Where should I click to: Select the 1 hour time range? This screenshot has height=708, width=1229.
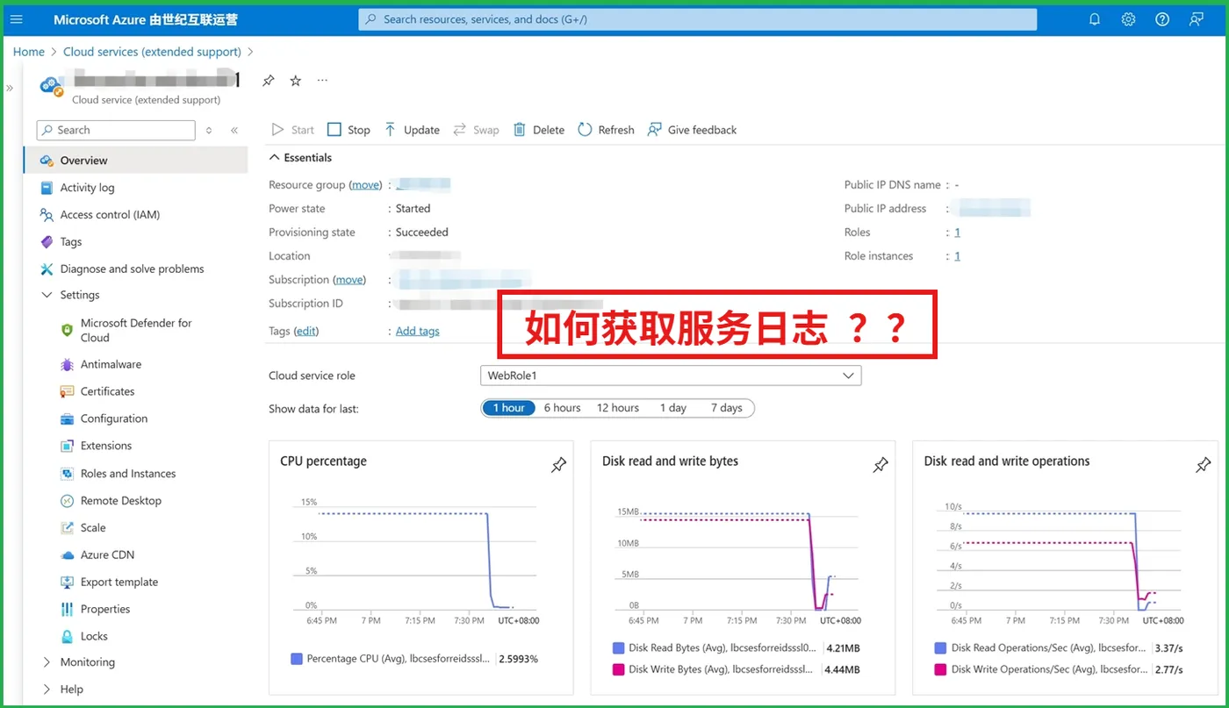coord(508,408)
